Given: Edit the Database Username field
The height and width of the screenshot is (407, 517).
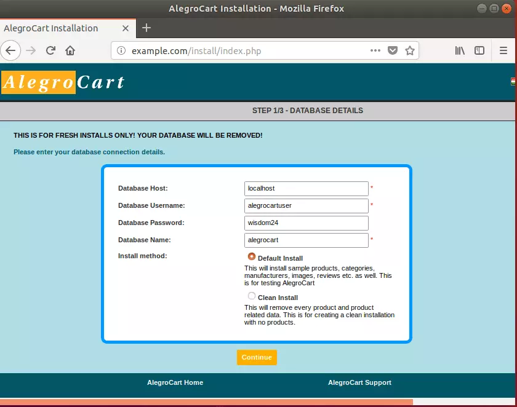Looking at the screenshot, I should point(307,205).
